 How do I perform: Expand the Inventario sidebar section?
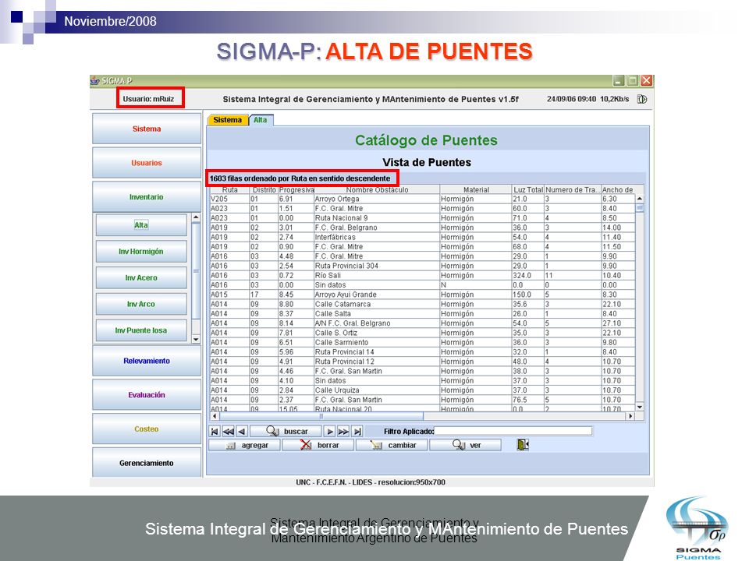[x=147, y=196]
